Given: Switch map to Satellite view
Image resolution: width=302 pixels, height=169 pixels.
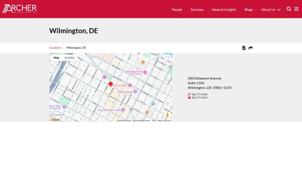Looking at the screenshot, I should (x=69, y=58).
